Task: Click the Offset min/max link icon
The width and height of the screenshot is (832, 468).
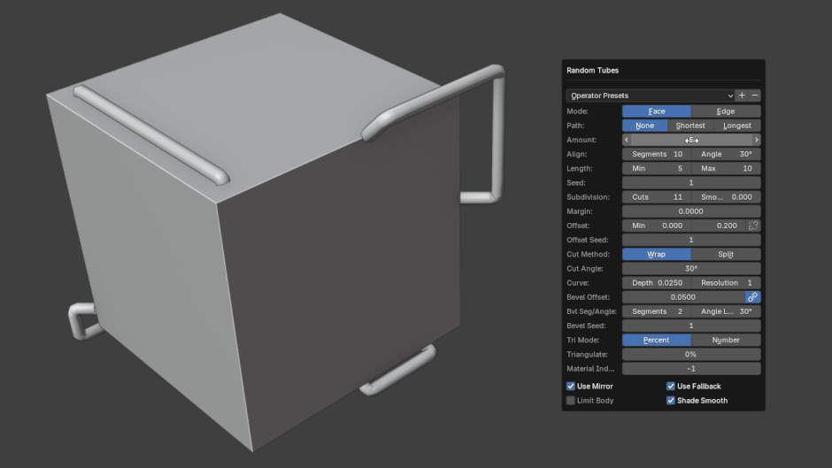Action: (x=753, y=226)
